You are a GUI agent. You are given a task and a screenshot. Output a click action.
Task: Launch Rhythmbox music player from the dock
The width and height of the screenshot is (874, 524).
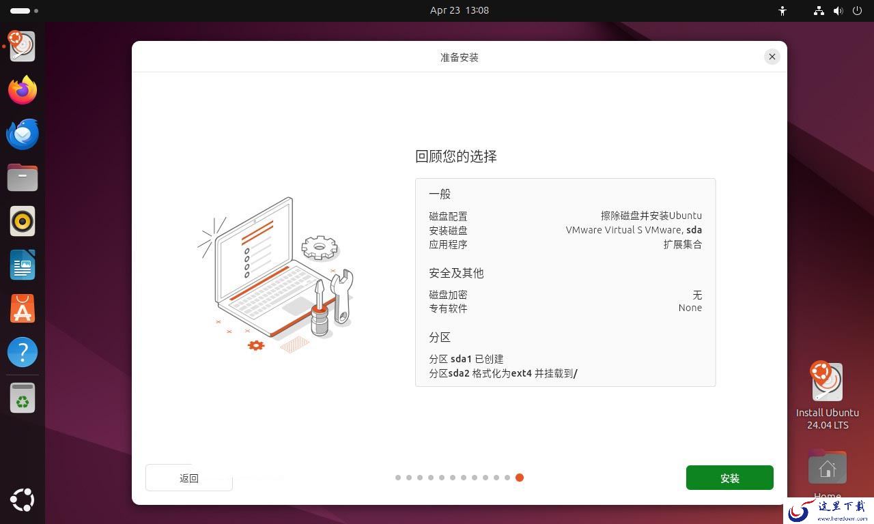(x=23, y=221)
